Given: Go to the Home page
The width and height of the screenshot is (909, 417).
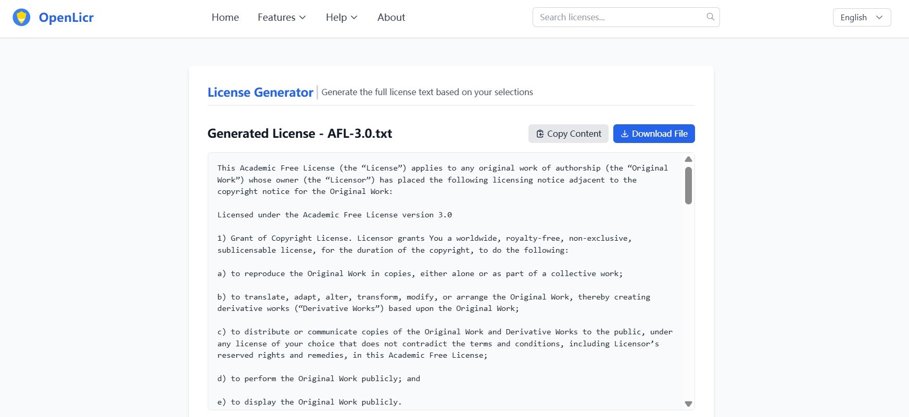Looking at the screenshot, I should [x=225, y=17].
